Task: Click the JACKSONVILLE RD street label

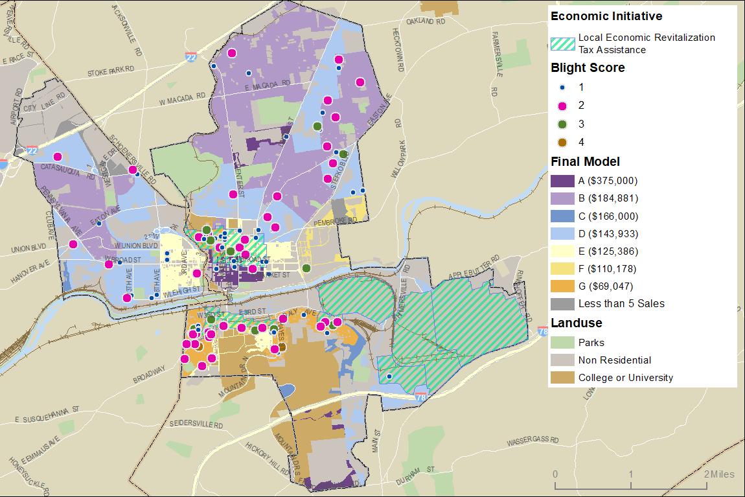Action: 128,30
